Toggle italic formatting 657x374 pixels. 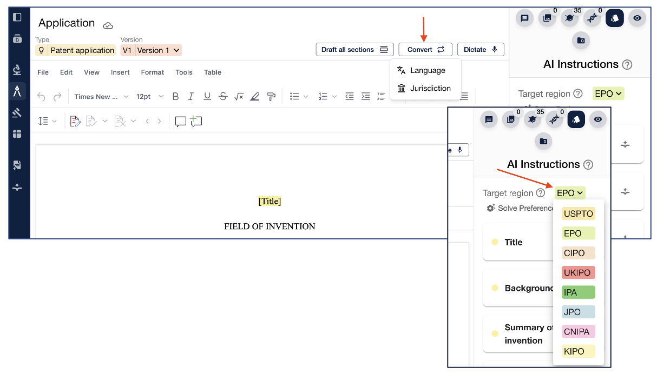[x=191, y=96]
